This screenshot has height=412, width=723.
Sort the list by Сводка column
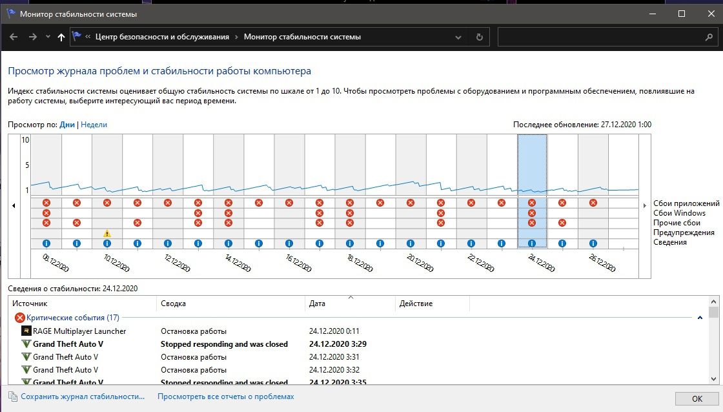pos(230,304)
